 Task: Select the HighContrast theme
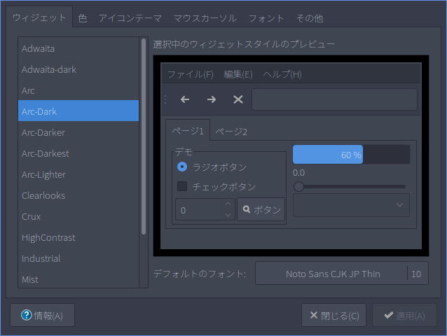[x=78, y=237]
